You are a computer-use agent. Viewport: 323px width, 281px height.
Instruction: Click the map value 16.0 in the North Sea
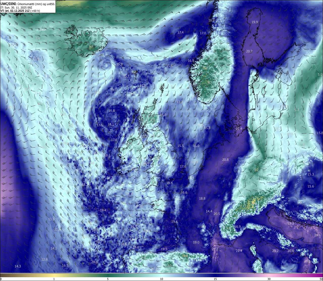pos(196,146)
